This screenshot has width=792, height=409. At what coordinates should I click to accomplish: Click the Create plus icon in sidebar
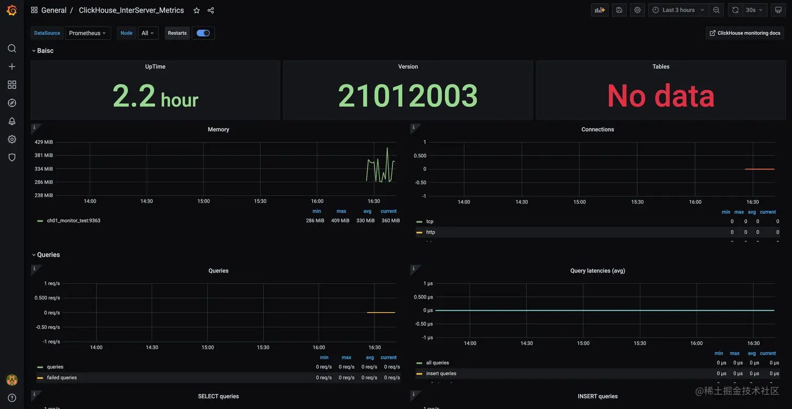point(12,67)
